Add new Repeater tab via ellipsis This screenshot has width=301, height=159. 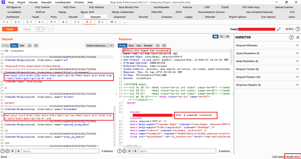click(125, 22)
